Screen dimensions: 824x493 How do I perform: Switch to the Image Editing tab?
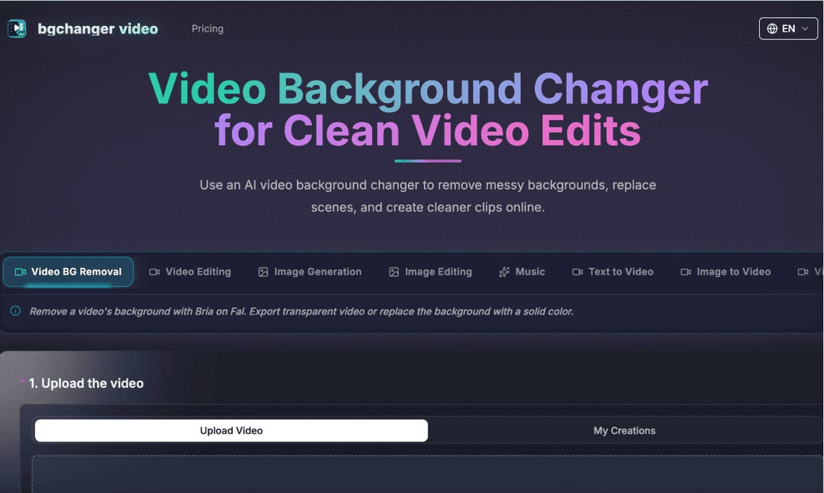pos(430,272)
